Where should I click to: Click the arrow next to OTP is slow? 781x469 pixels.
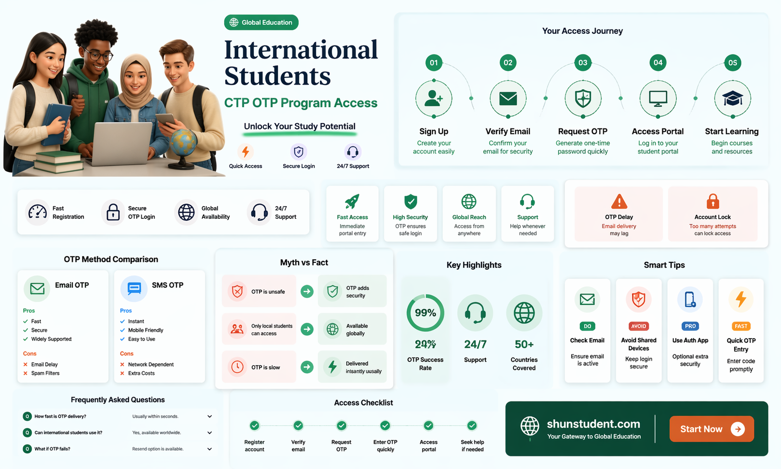click(307, 367)
